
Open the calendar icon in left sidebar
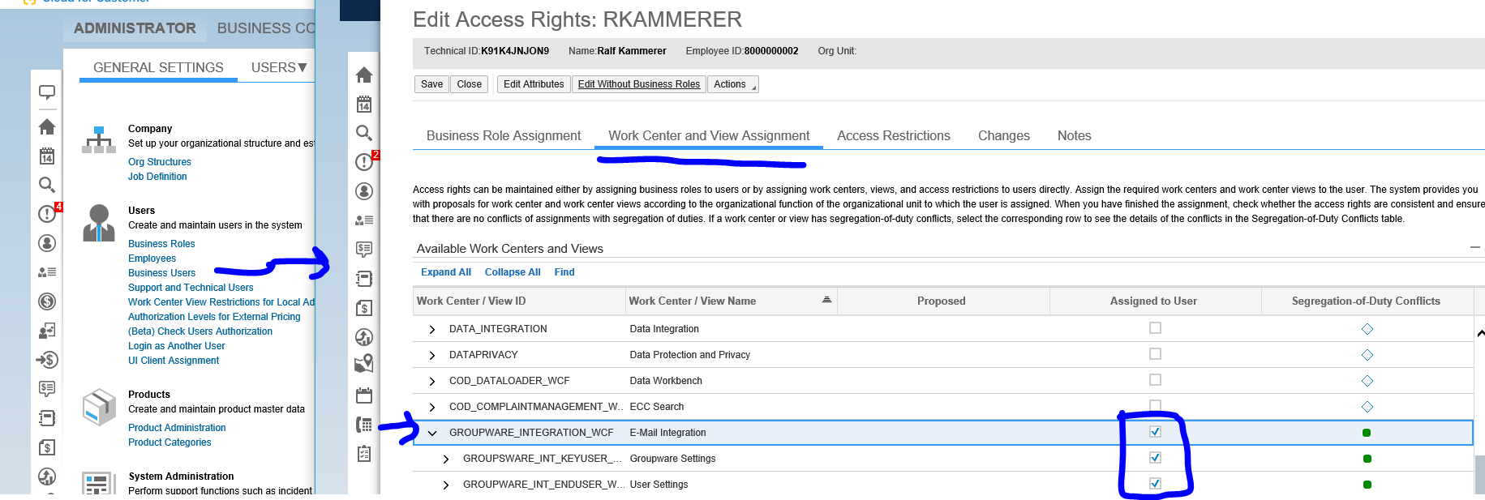click(x=47, y=156)
